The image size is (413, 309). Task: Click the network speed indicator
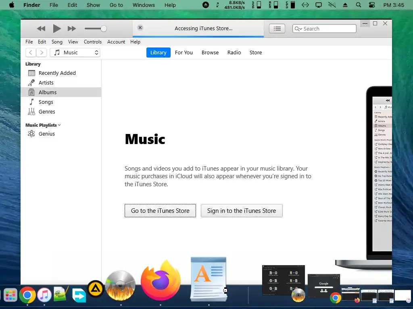[234, 5]
